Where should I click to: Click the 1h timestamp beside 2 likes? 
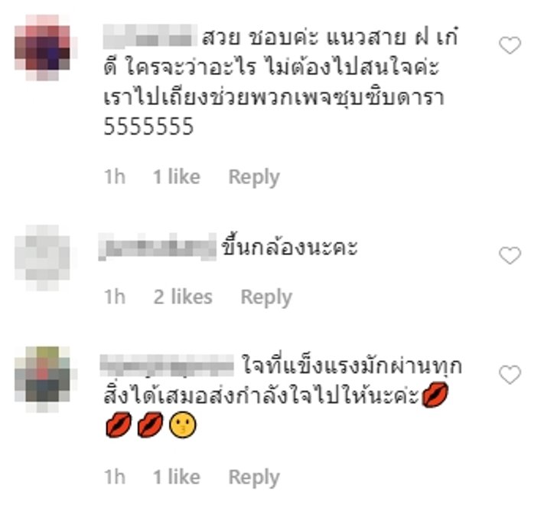tap(115, 297)
